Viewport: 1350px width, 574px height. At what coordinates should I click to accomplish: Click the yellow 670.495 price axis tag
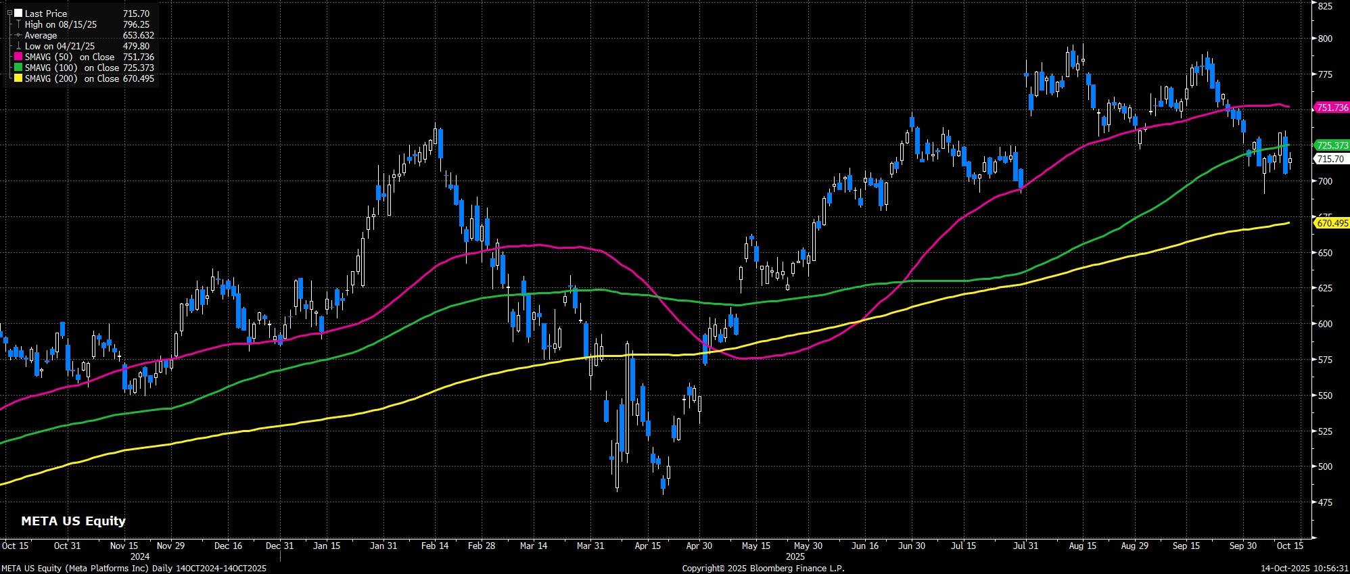coord(1332,223)
